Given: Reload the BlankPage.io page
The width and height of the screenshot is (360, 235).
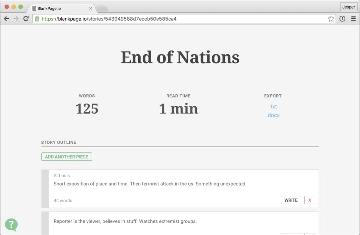Looking at the screenshot, I should (x=26, y=19).
